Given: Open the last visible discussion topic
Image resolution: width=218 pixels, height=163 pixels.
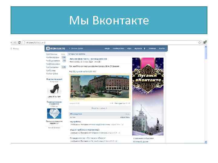Looking at the screenshot, I should coord(88,138).
